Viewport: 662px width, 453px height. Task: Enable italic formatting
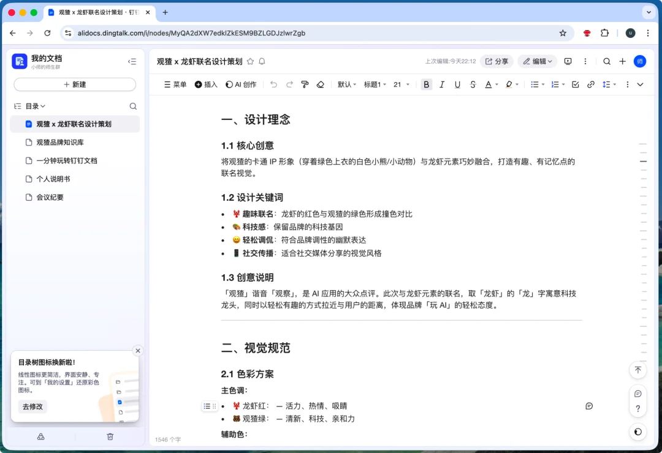pyautogui.click(x=442, y=84)
